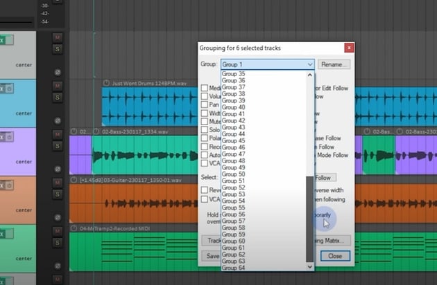437x285 pixels.
Task: Click the Just Wont Drums item icon
Action: pyautogui.click(x=107, y=83)
